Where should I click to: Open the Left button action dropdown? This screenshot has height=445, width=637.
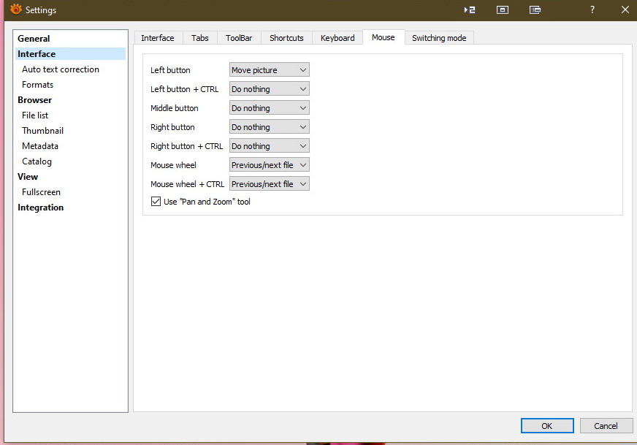(269, 70)
